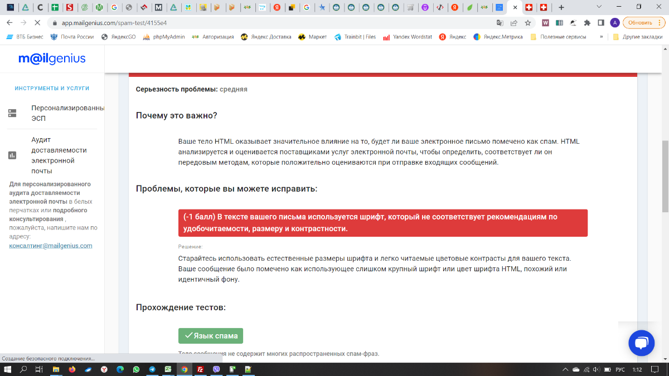Bookmark this page with the star icon

pos(527,23)
